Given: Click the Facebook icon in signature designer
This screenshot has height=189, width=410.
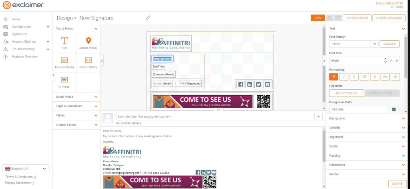Looking at the screenshot, I should [241, 85].
